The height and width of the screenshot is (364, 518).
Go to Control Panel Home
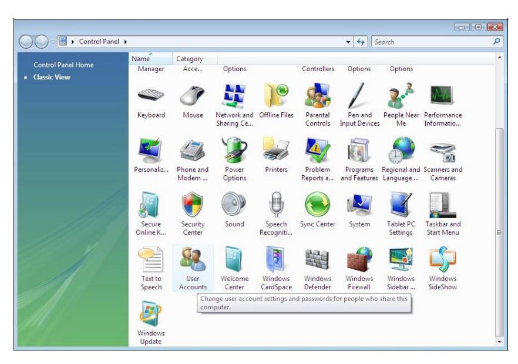click(x=63, y=65)
